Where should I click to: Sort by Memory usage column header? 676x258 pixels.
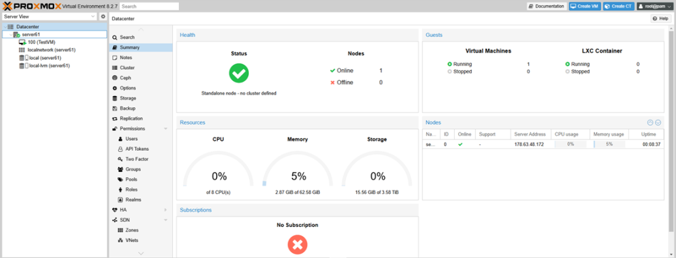coord(609,134)
